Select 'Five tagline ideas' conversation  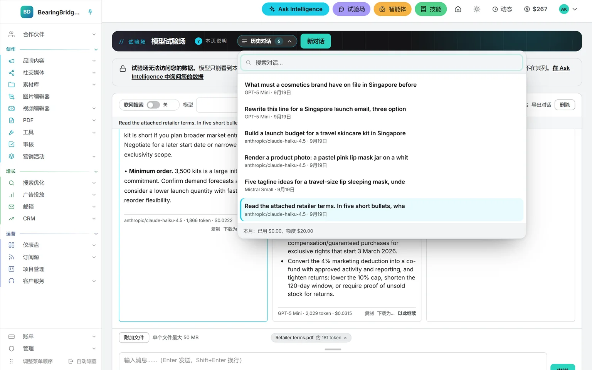pos(382,185)
